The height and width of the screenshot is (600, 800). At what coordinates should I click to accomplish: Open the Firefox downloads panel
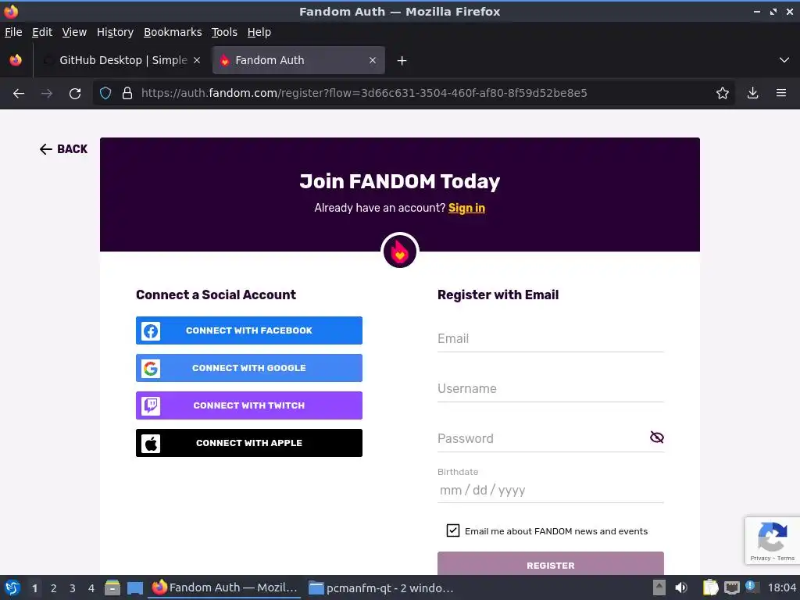[752, 94]
